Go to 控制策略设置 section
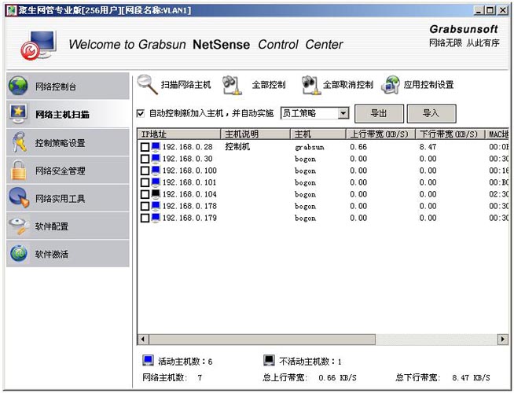Screen dimensions: 514x393 tap(68, 142)
